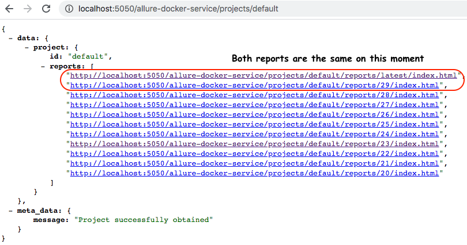Viewport: 467px width, 245px height.
Task: Open the reports/29 index.html link
Action: click(x=255, y=85)
